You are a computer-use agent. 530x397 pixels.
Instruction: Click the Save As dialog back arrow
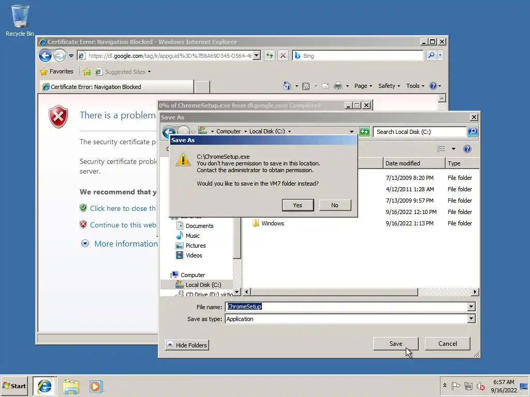point(169,131)
